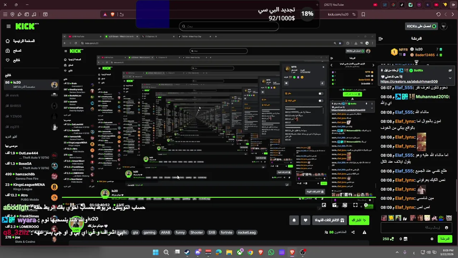Click the Kick search box
The height and width of the screenshot is (258, 458).
pos(229,26)
